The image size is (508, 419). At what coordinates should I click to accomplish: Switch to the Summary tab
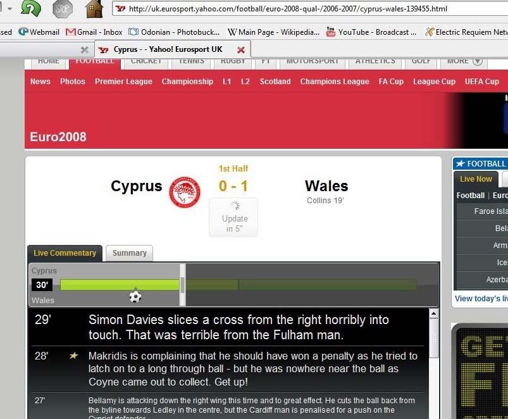tap(130, 253)
